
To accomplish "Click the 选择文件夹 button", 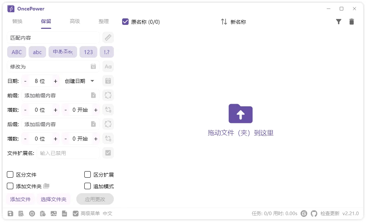I will [x=53, y=199].
